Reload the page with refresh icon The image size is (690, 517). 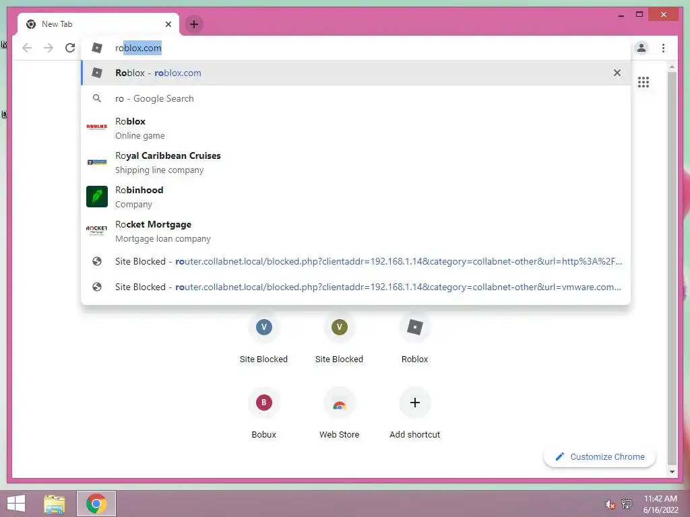coord(70,48)
